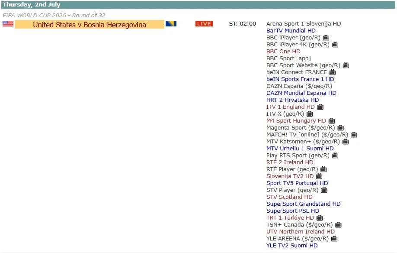
Task: Select the DAZN España ($/geo/R) entry
Action: point(299,86)
